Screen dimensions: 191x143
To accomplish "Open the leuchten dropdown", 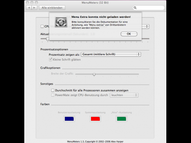I will [x=124, y=95].
